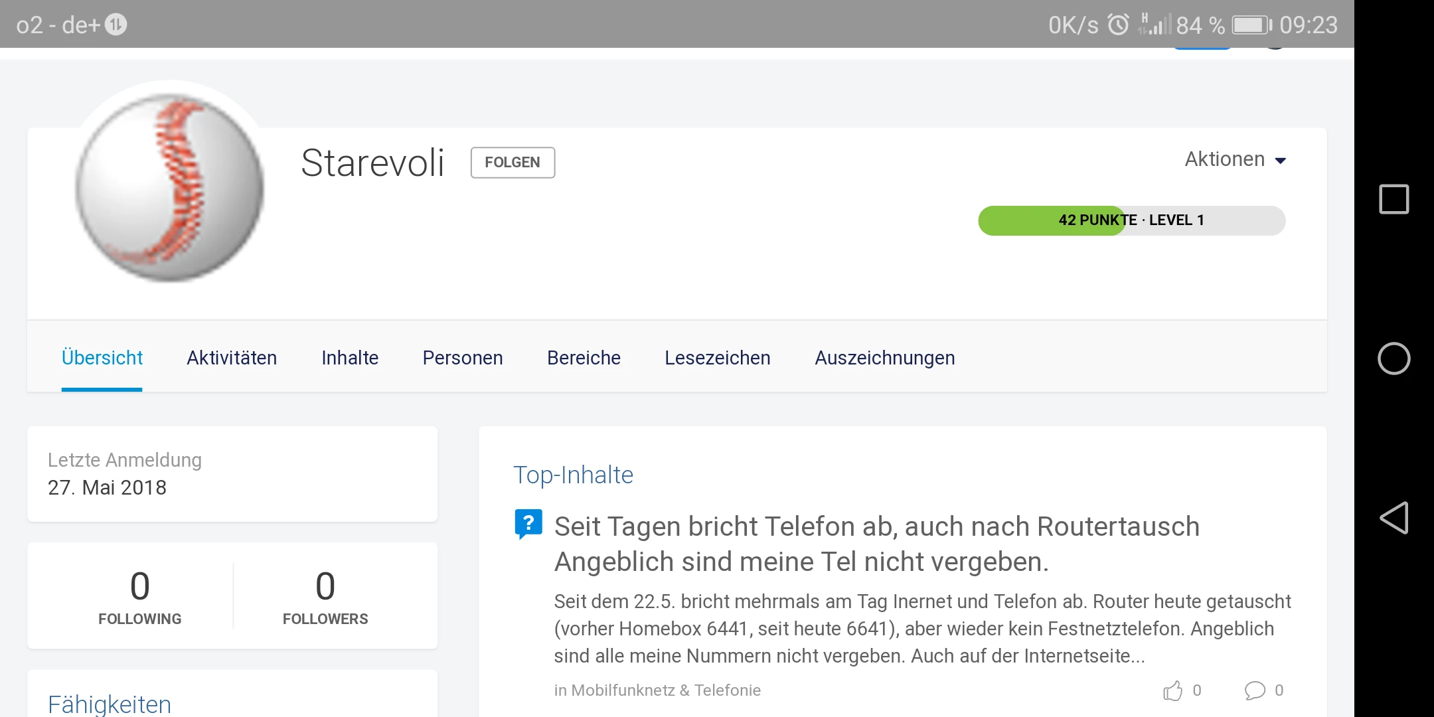Image resolution: width=1434 pixels, height=717 pixels.
Task: Tap the battery indicator icon
Action: [x=1251, y=25]
